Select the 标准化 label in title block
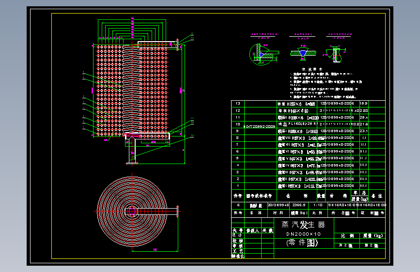 pyautogui.click(x=238, y=256)
